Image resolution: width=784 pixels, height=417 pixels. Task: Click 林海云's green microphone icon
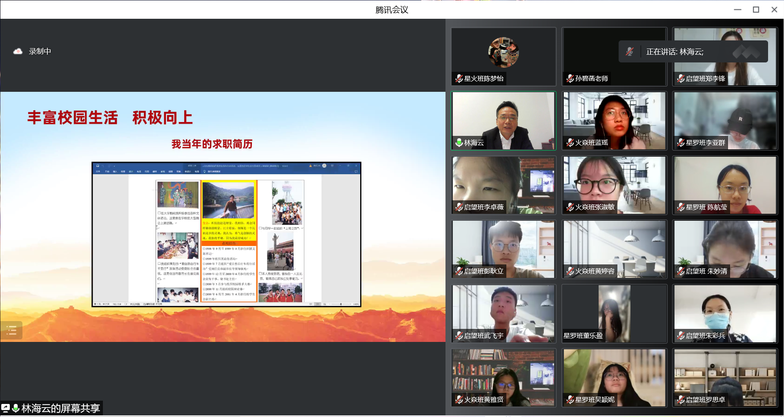(x=459, y=142)
